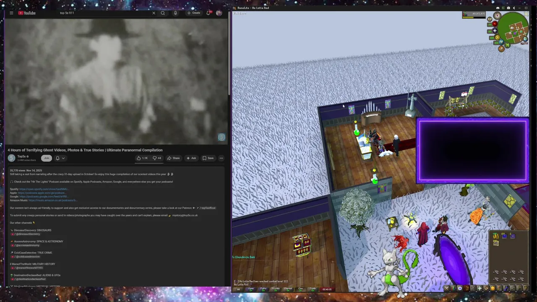Click the RuneLite green login icon
The image size is (537, 302).
tap(503, 8)
